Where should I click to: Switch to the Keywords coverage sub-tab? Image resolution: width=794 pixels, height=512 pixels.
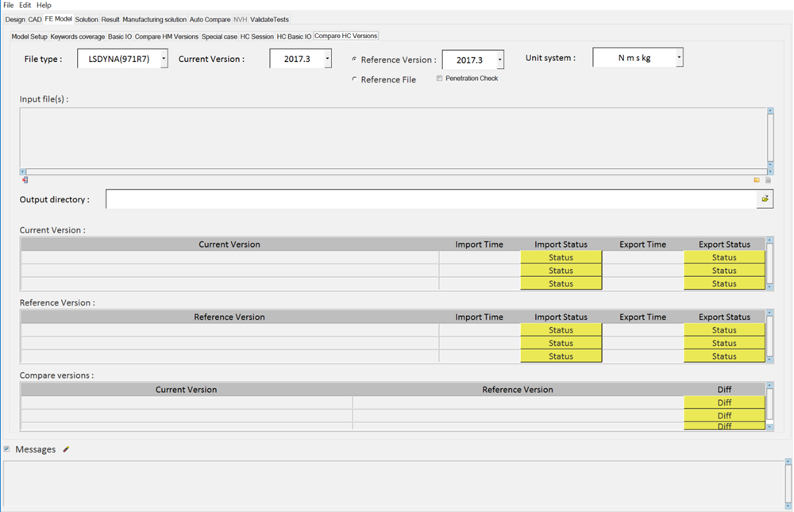[78, 37]
